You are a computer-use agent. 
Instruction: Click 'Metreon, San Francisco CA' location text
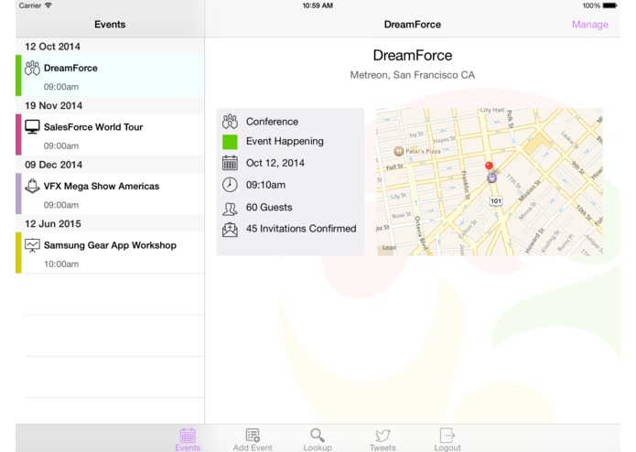coord(413,75)
